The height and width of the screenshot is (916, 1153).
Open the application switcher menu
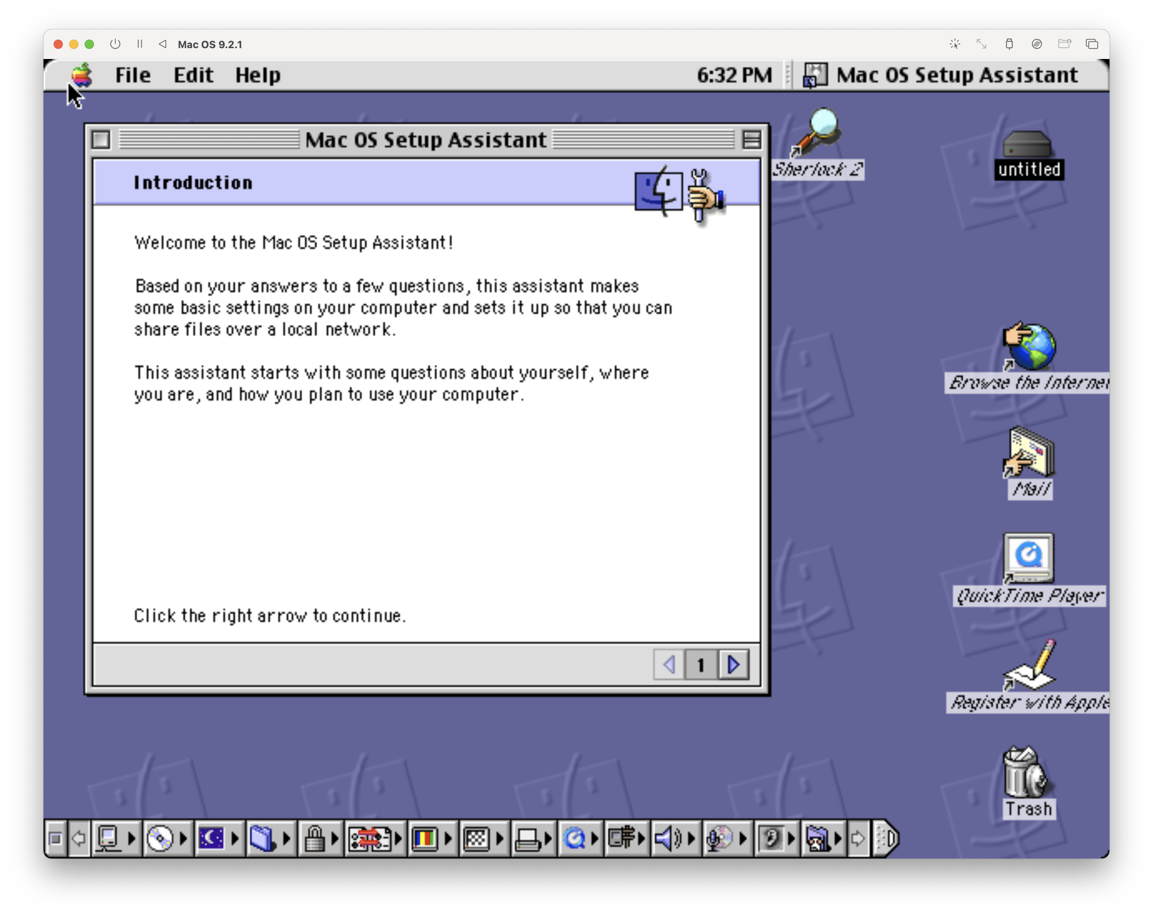(x=941, y=75)
